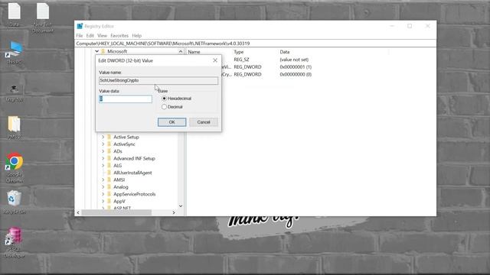Open the View menu
The width and height of the screenshot is (490, 275).
point(102,36)
